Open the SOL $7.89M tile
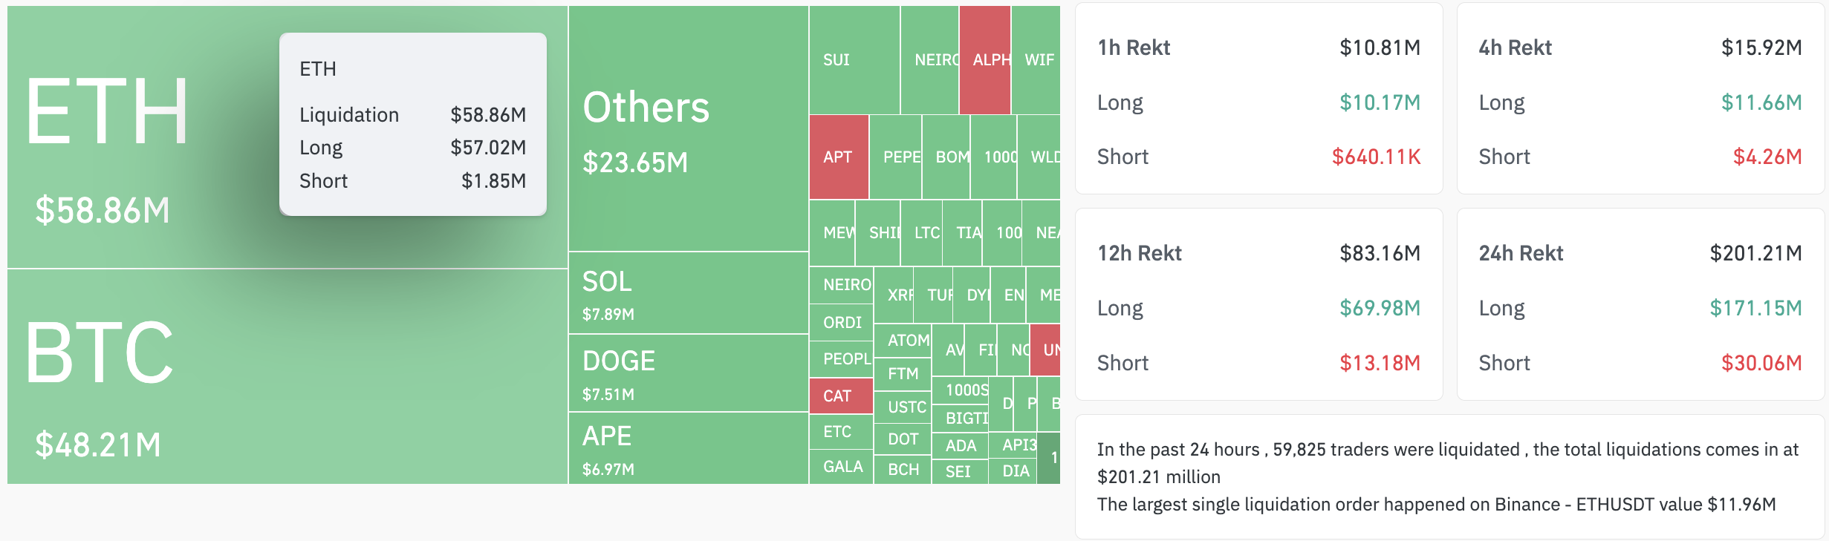The width and height of the screenshot is (1829, 541). [688, 294]
